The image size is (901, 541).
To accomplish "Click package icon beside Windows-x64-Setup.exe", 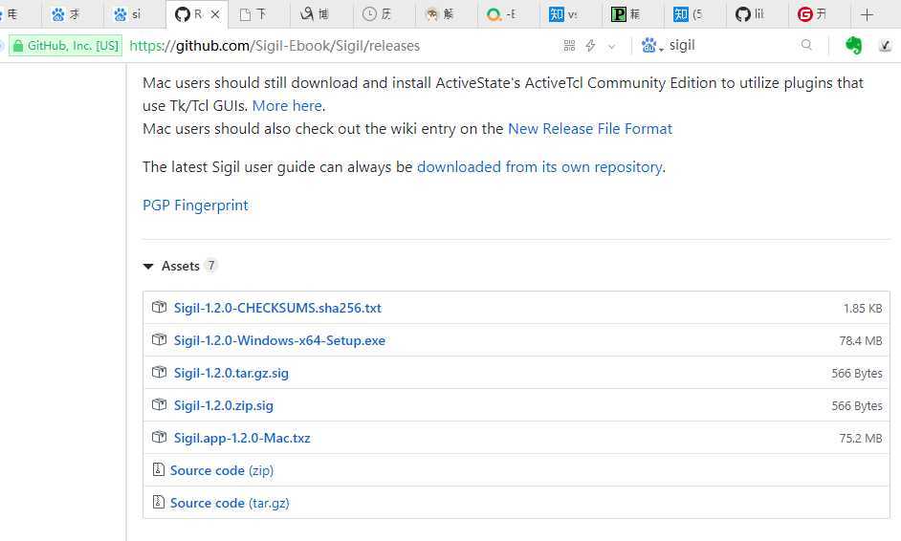I will click(x=159, y=340).
